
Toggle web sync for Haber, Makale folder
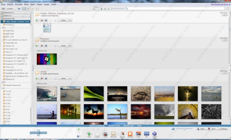225,15
